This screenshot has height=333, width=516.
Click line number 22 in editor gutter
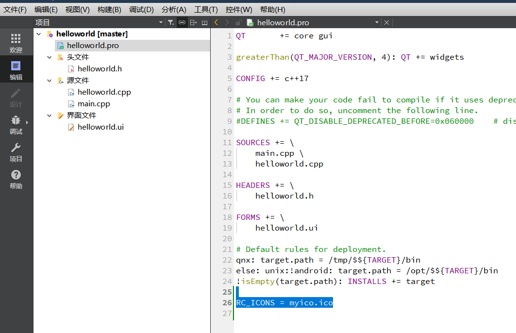pyautogui.click(x=227, y=260)
